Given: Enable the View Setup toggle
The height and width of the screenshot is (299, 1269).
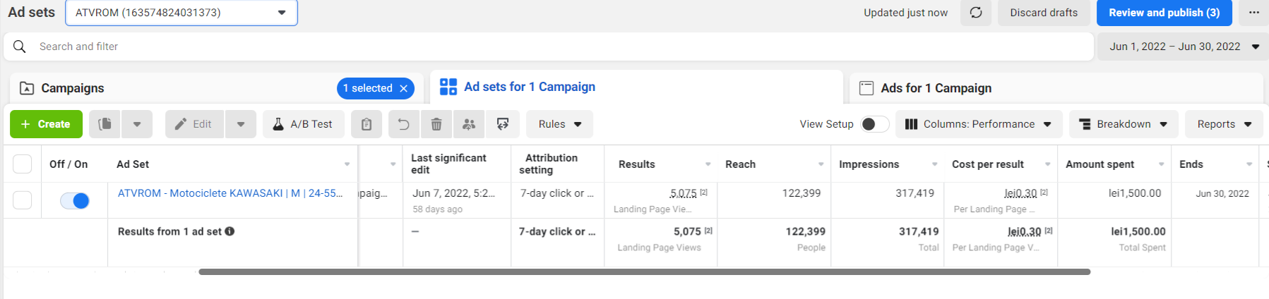Looking at the screenshot, I should pyautogui.click(x=874, y=124).
